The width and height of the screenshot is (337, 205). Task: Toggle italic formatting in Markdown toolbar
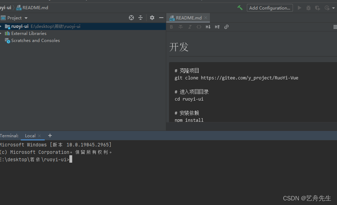pos(190,26)
